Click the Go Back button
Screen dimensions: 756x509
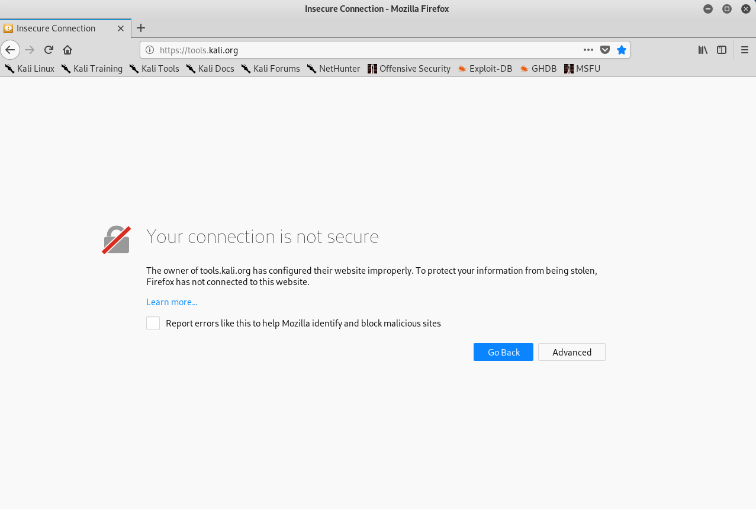point(503,352)
